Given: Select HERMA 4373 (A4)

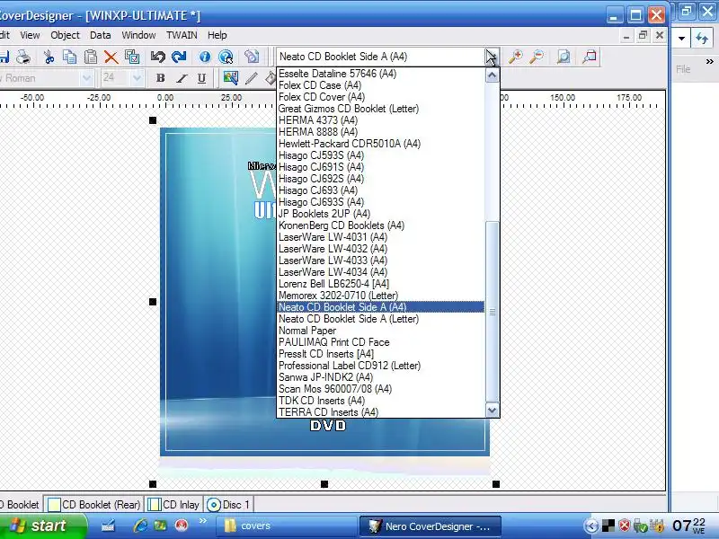Looking at the screenshot, I should tap(318, 120).
